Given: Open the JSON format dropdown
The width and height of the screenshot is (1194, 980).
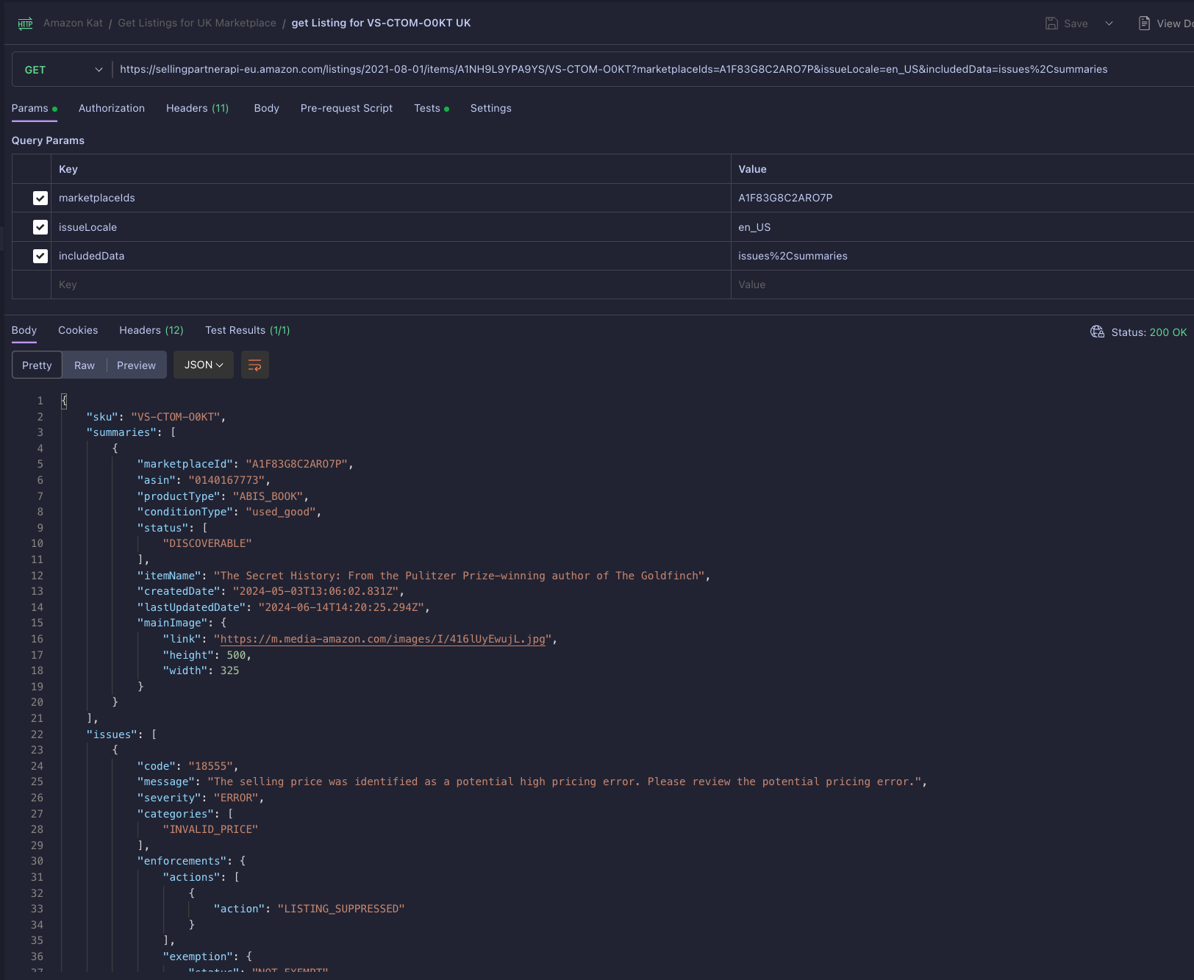Looking at the screenshot, I should coord(204,365).
